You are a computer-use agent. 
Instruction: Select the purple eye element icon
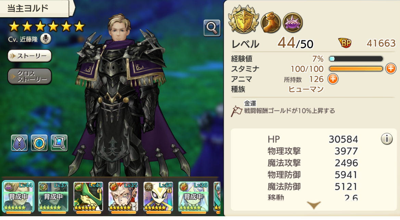click(293, 23)
